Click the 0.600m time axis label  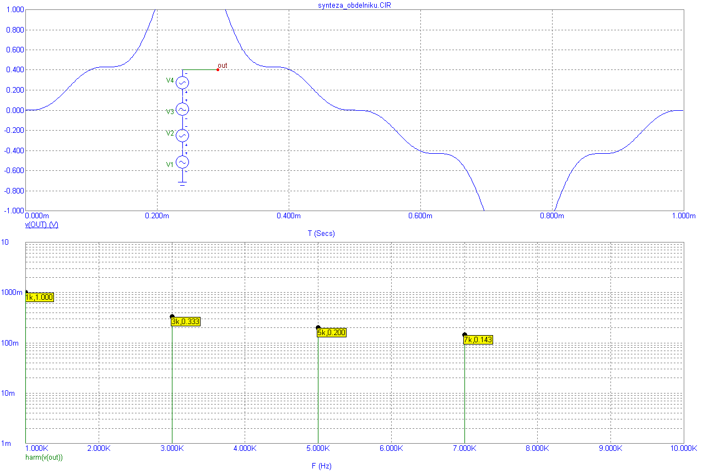click(420, 216)
